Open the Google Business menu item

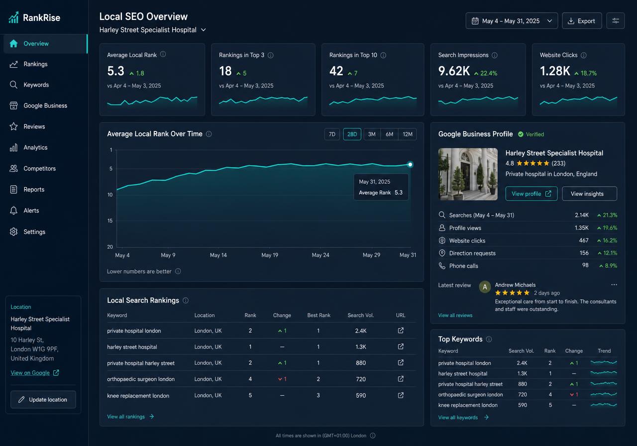45,106
